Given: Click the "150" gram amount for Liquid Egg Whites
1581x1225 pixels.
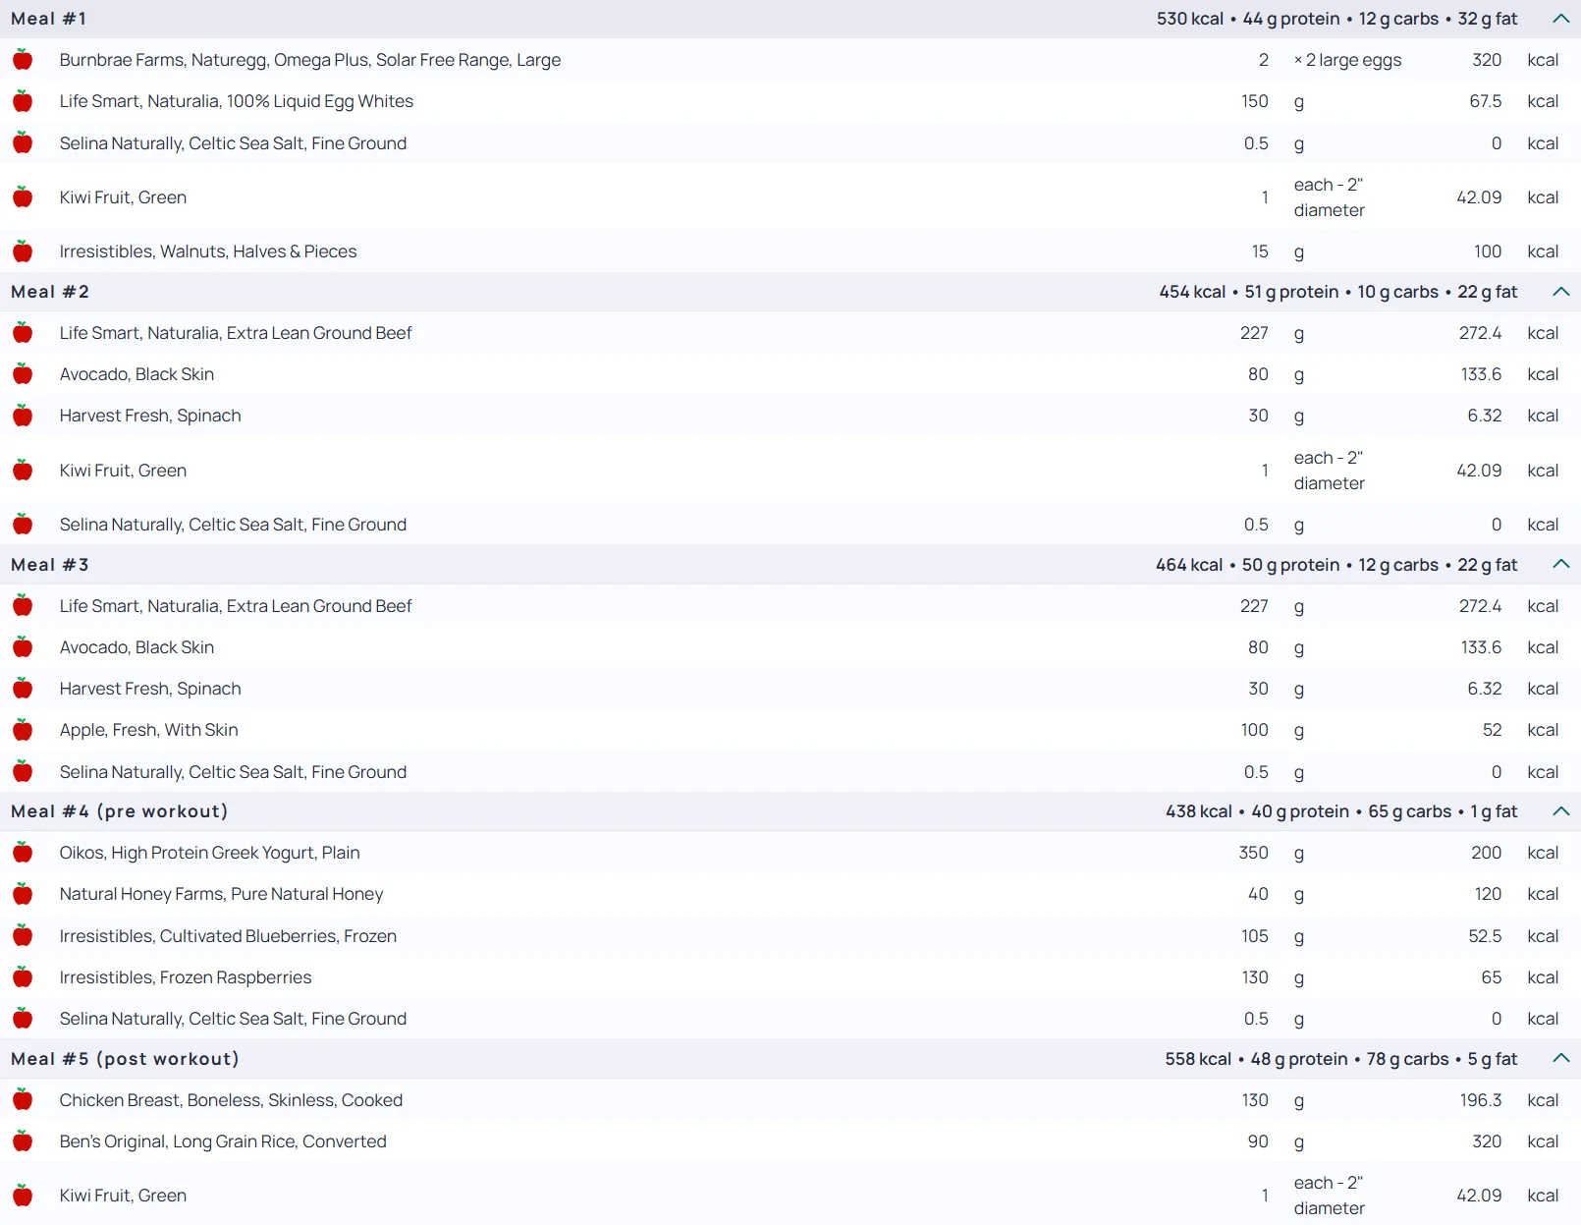Looking at the screenshot, I should (x=1255, y=101).
